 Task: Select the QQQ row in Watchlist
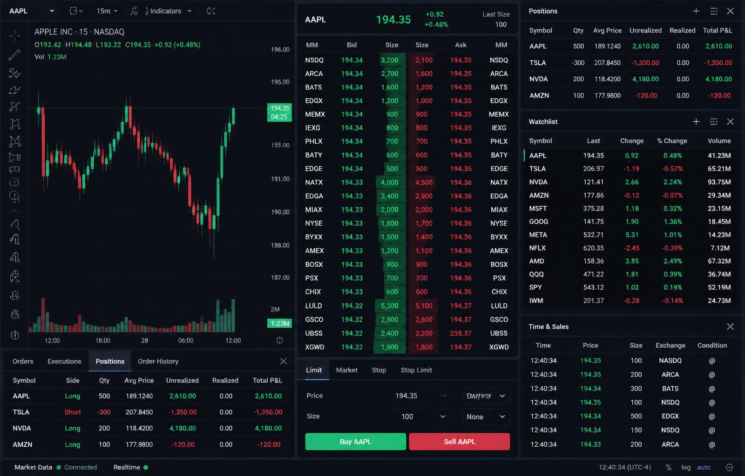(631, 274)
